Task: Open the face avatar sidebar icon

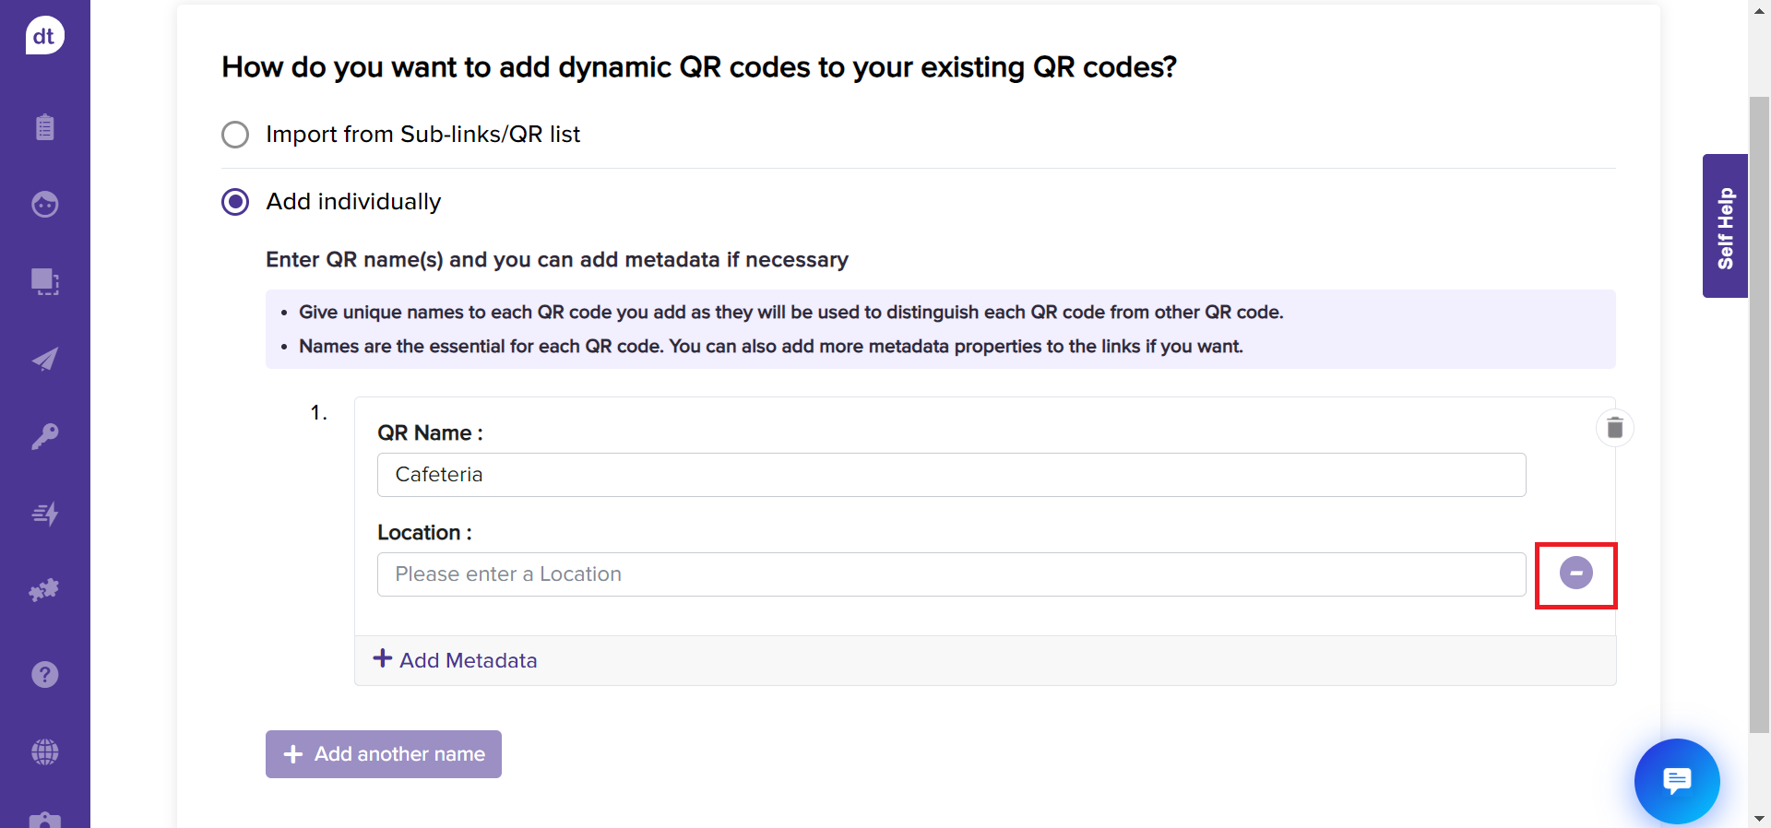Action: click(44, 204)
